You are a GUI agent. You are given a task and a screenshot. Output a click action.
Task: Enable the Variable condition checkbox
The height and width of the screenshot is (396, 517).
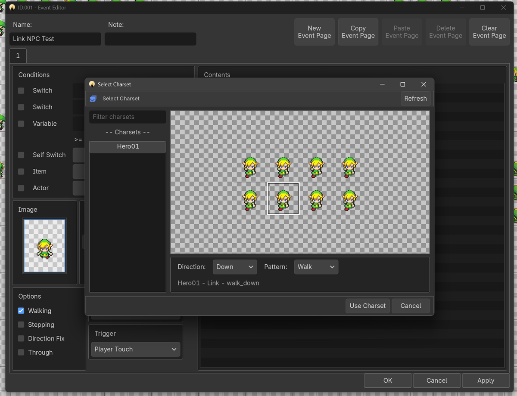pyautogui.click(x=21, y=124)
